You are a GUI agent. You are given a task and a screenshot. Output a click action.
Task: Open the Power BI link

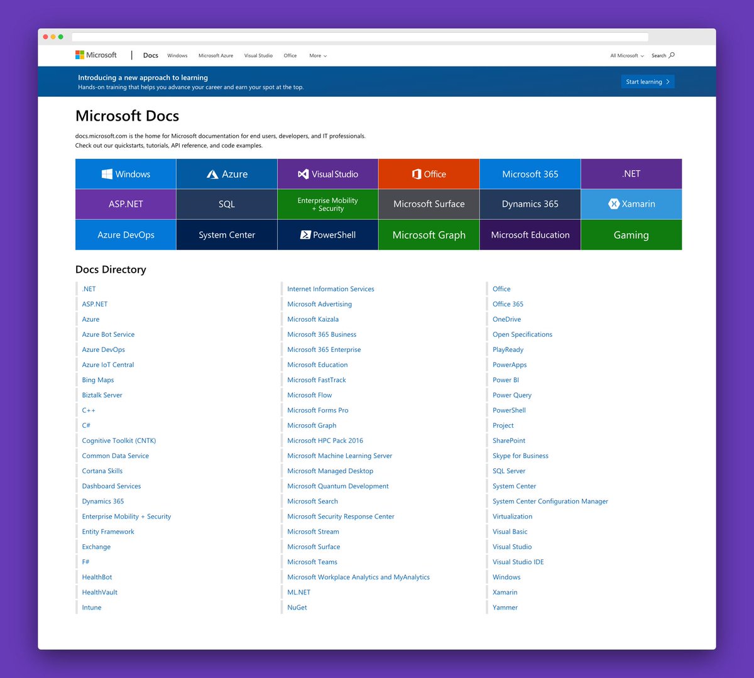click(x=506, y=380)
